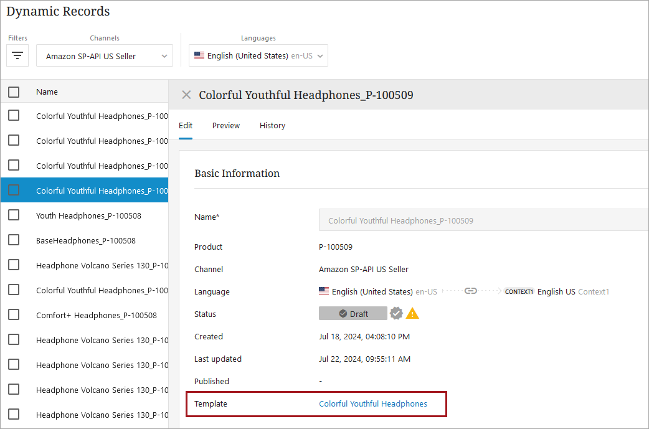Click the yellow warning triangle icon

pyautogui.click(x=412, y=313)
